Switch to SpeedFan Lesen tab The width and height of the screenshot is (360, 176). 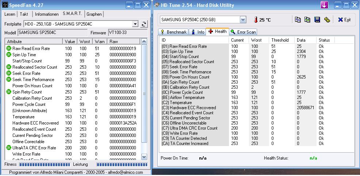9,14
